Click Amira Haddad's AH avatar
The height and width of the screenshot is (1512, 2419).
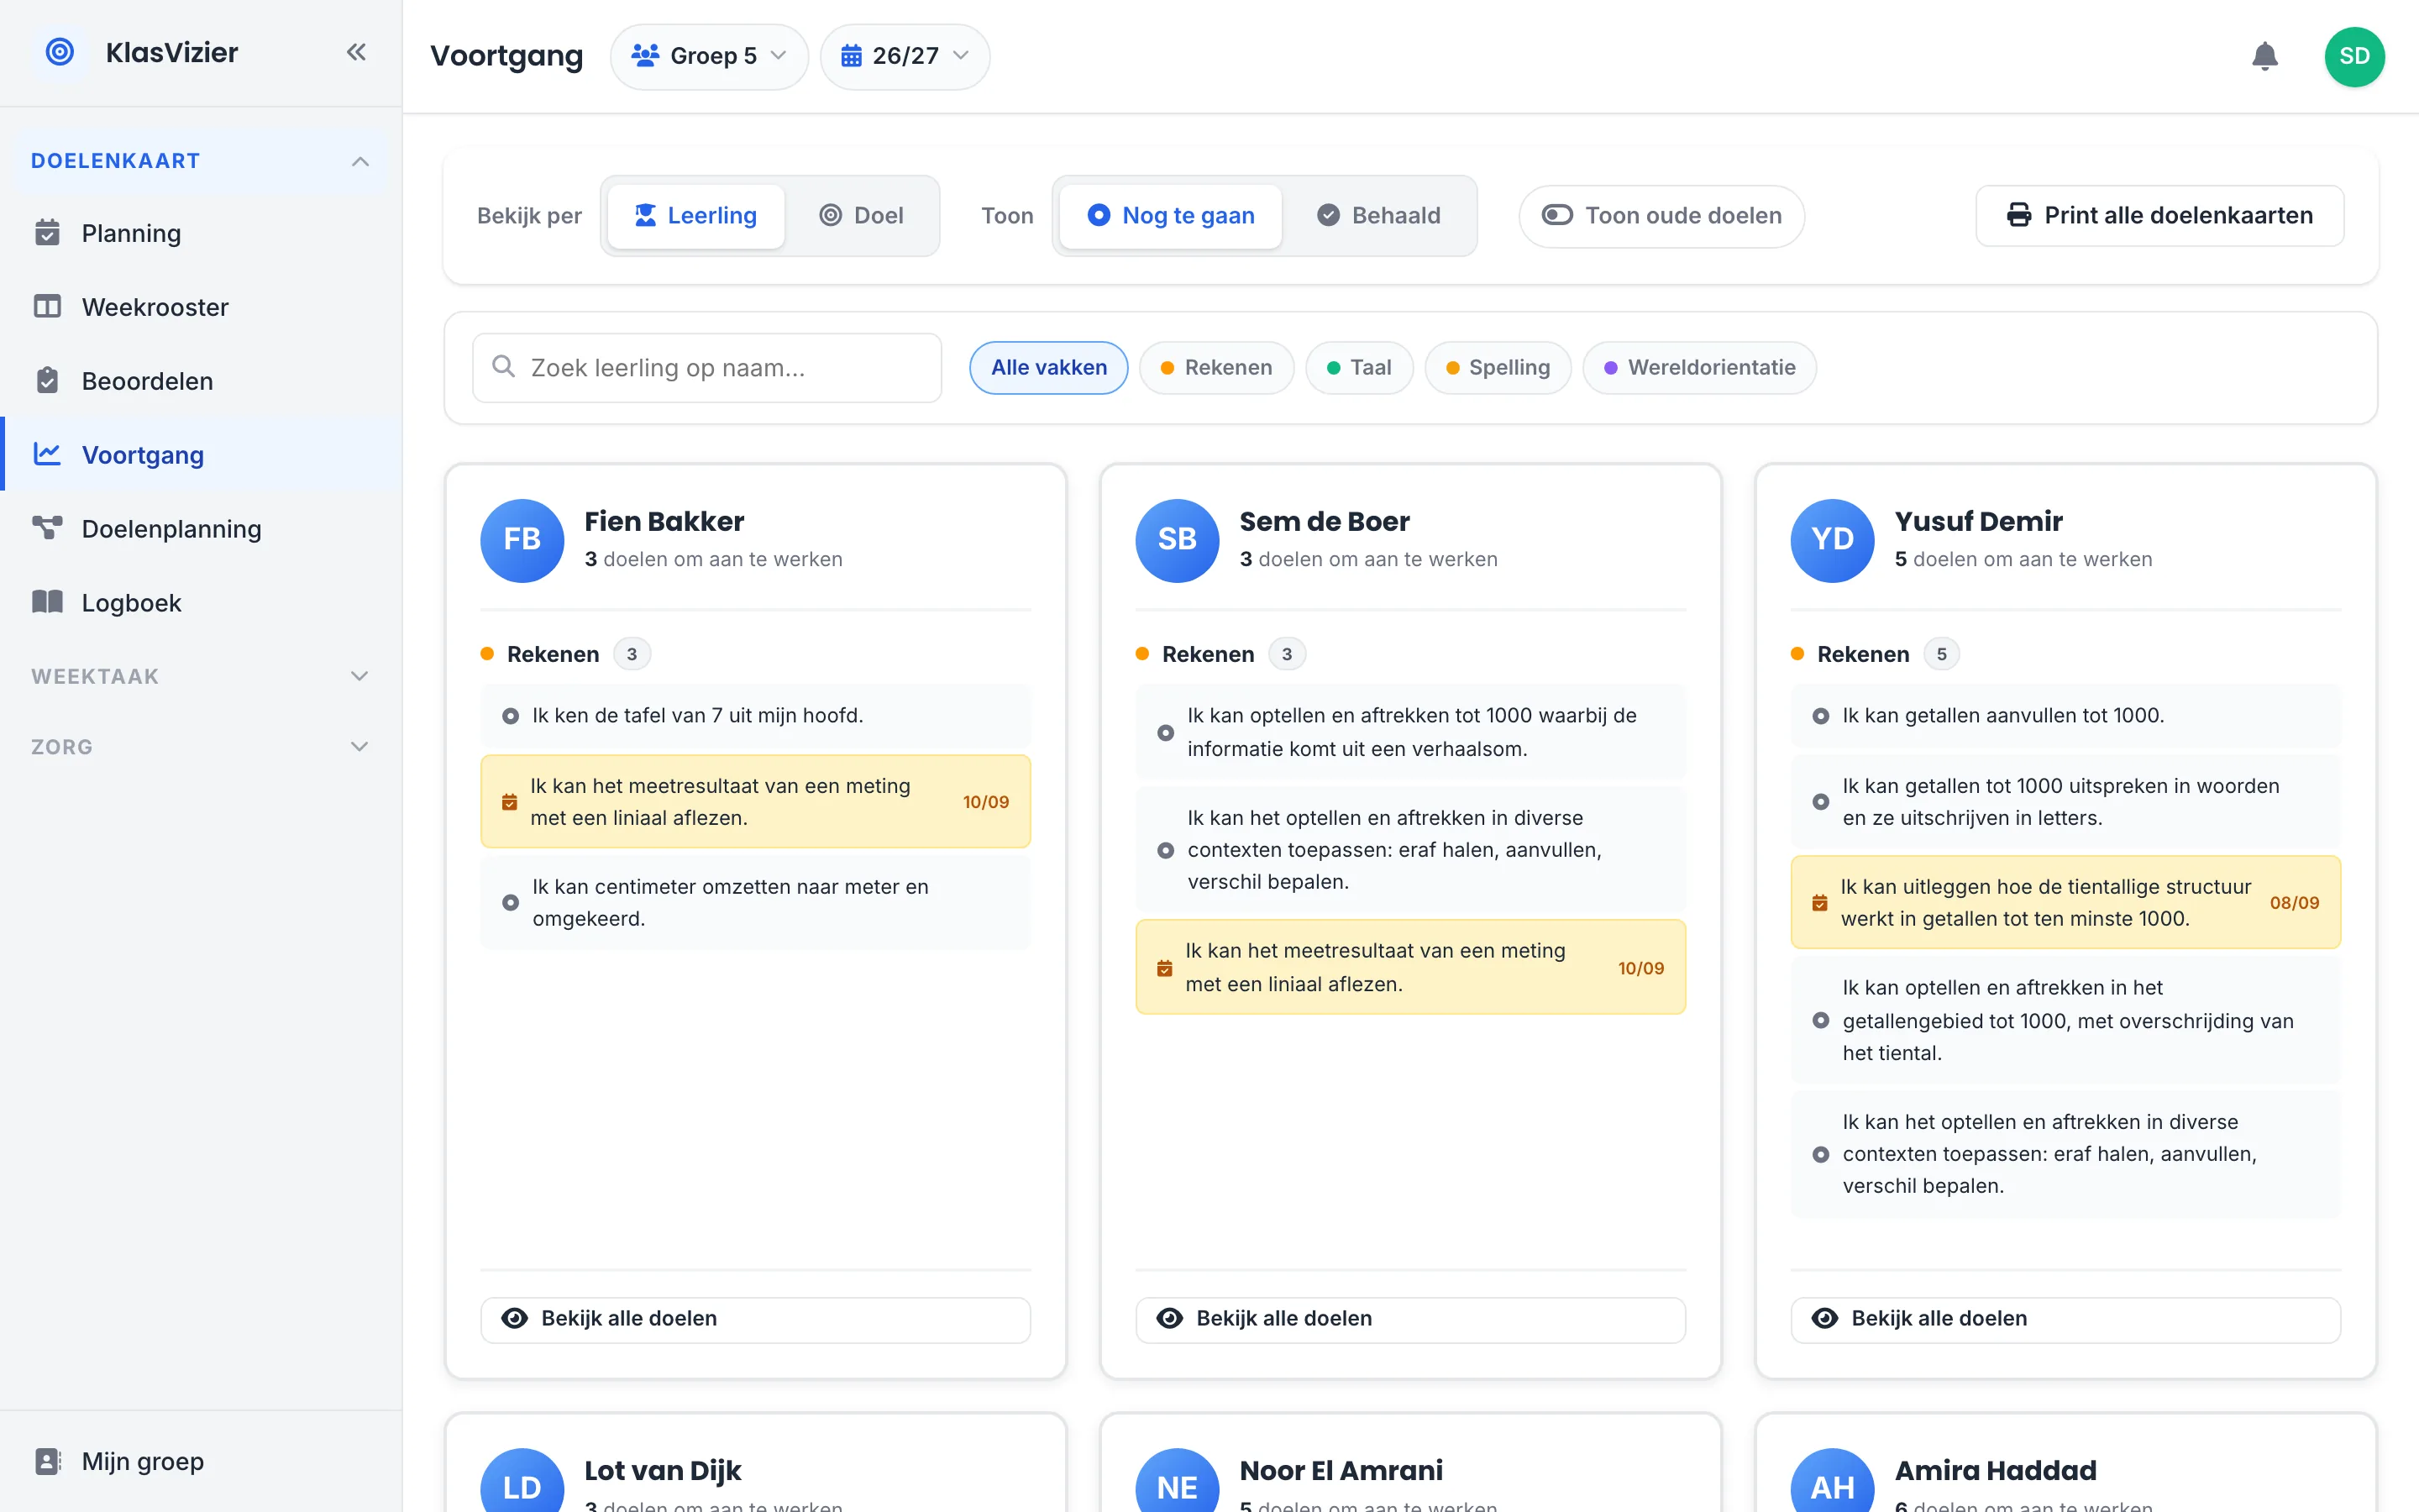coord(1831,1482)
